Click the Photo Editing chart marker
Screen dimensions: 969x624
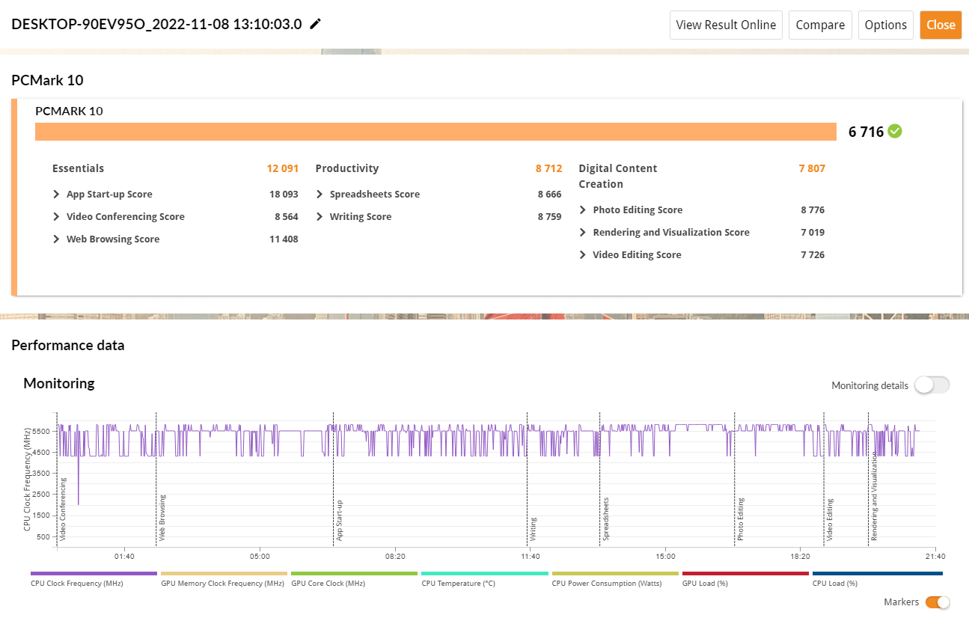click(x=740, y=519)
